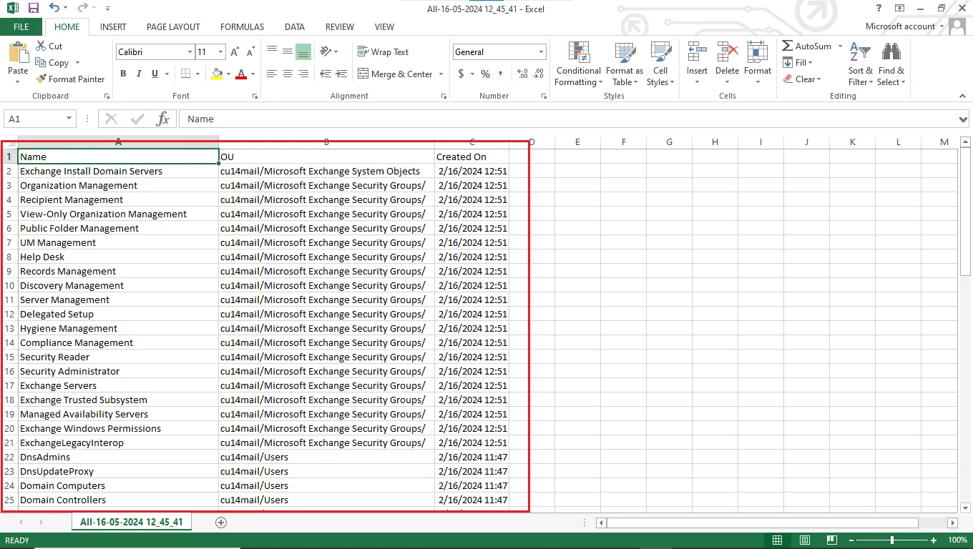
Task: Click the Wrap Text button
Action: pyautogui.click(x=383, y=52)
